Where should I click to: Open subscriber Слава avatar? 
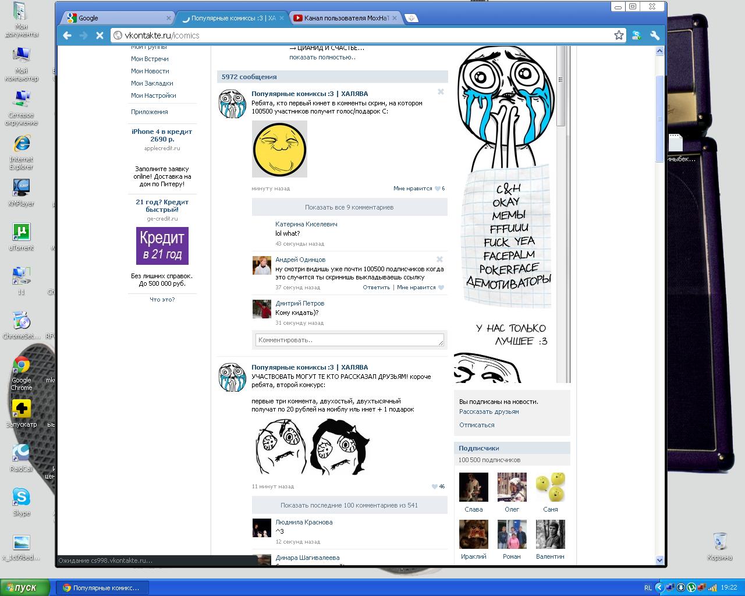(474, 487)
